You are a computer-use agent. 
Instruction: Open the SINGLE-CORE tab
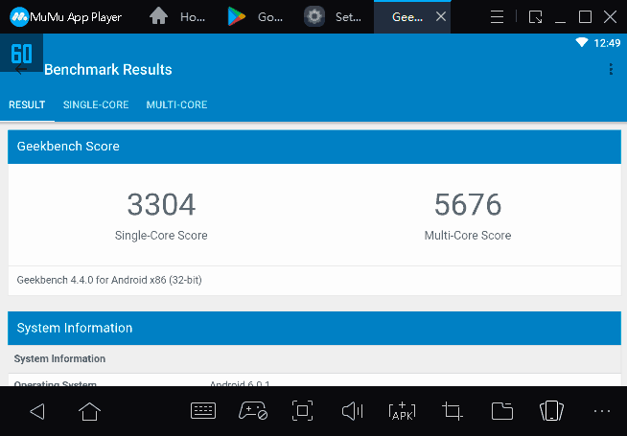pos(96,104)
